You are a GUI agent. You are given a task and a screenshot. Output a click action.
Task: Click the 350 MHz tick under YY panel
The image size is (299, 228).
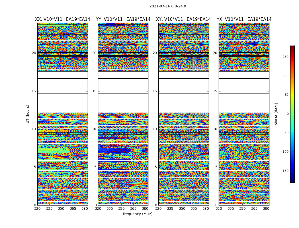coord(122,209)
